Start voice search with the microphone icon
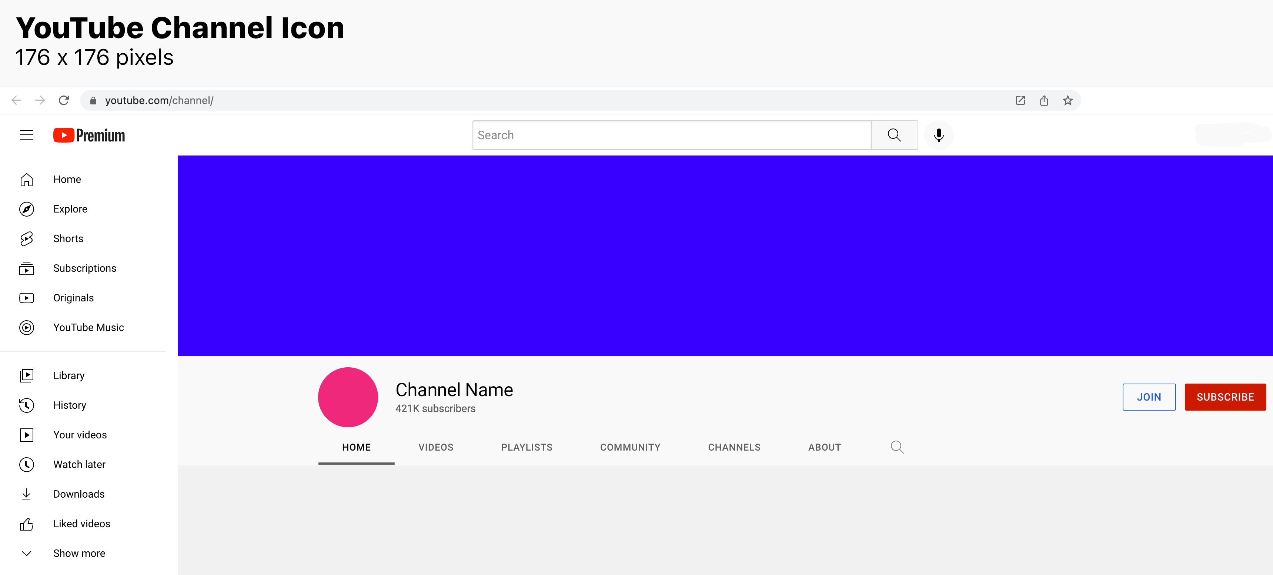Viewport: 1273px width, 575px height. click(938, 135)
